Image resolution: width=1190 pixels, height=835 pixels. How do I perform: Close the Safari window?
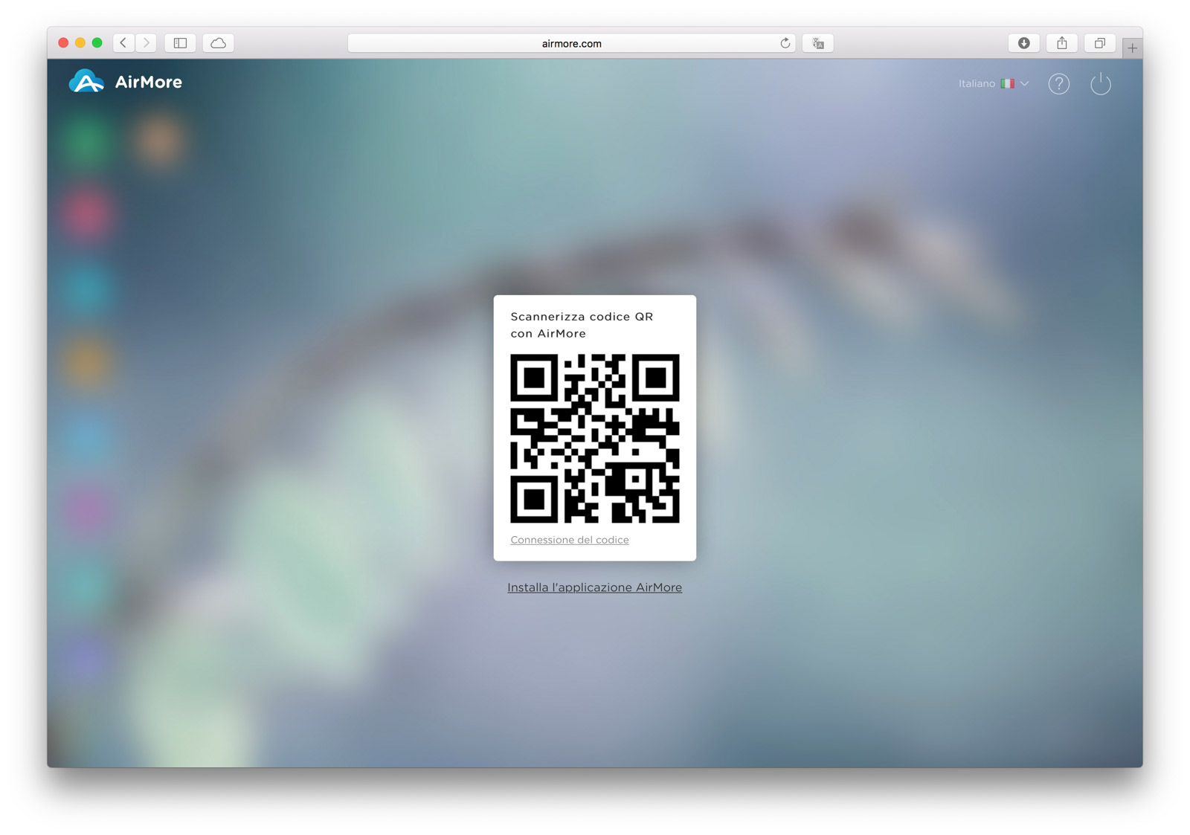[x=63, y=43]
